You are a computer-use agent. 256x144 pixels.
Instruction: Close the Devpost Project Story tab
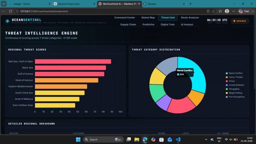[x=94, y=4]
